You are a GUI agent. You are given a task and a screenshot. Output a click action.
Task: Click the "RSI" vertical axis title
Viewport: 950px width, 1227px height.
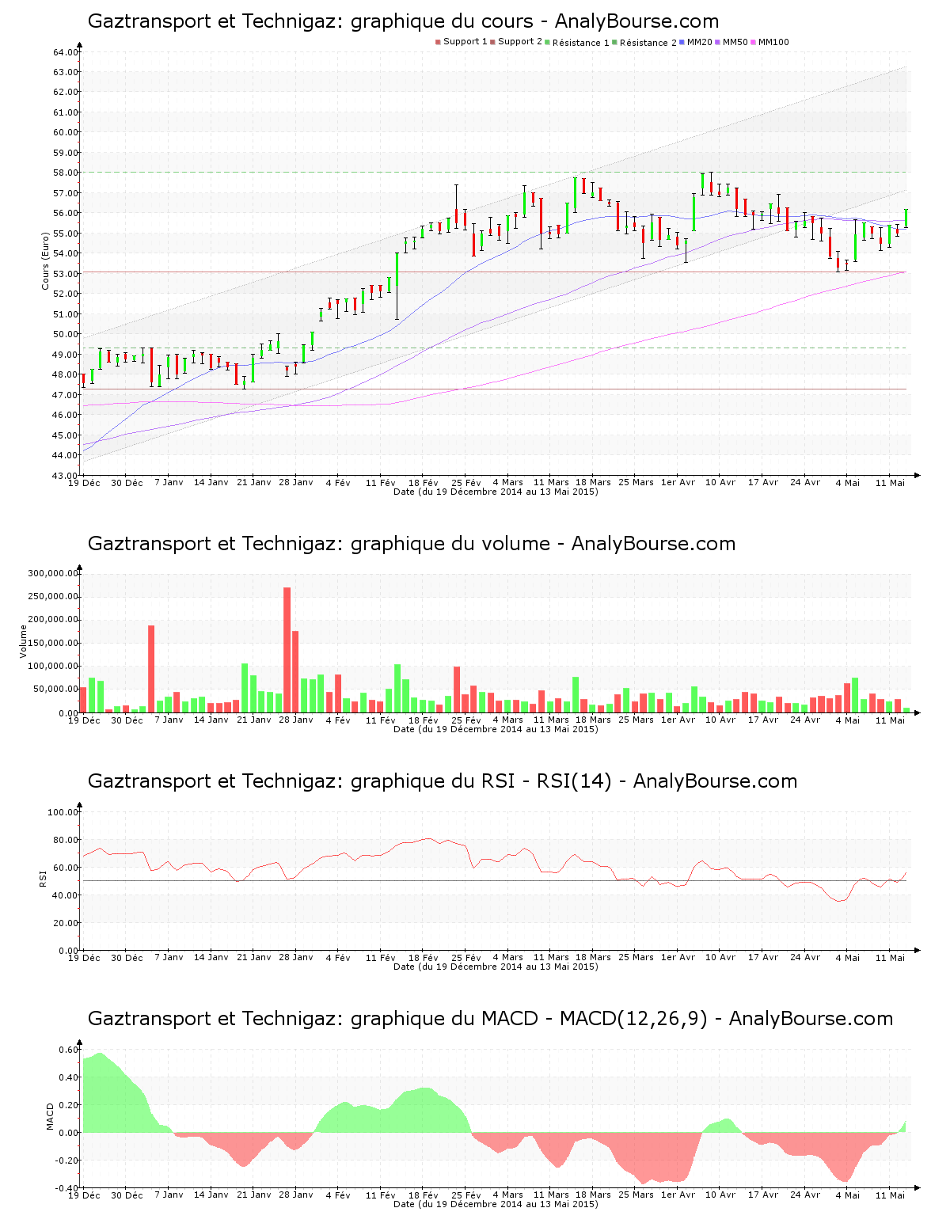tap(43, 878)
